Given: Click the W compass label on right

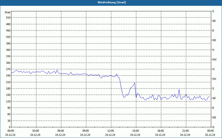Looking at the screenshot, I should pos(213,69).
